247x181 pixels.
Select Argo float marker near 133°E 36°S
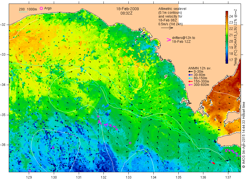[130, 143]
